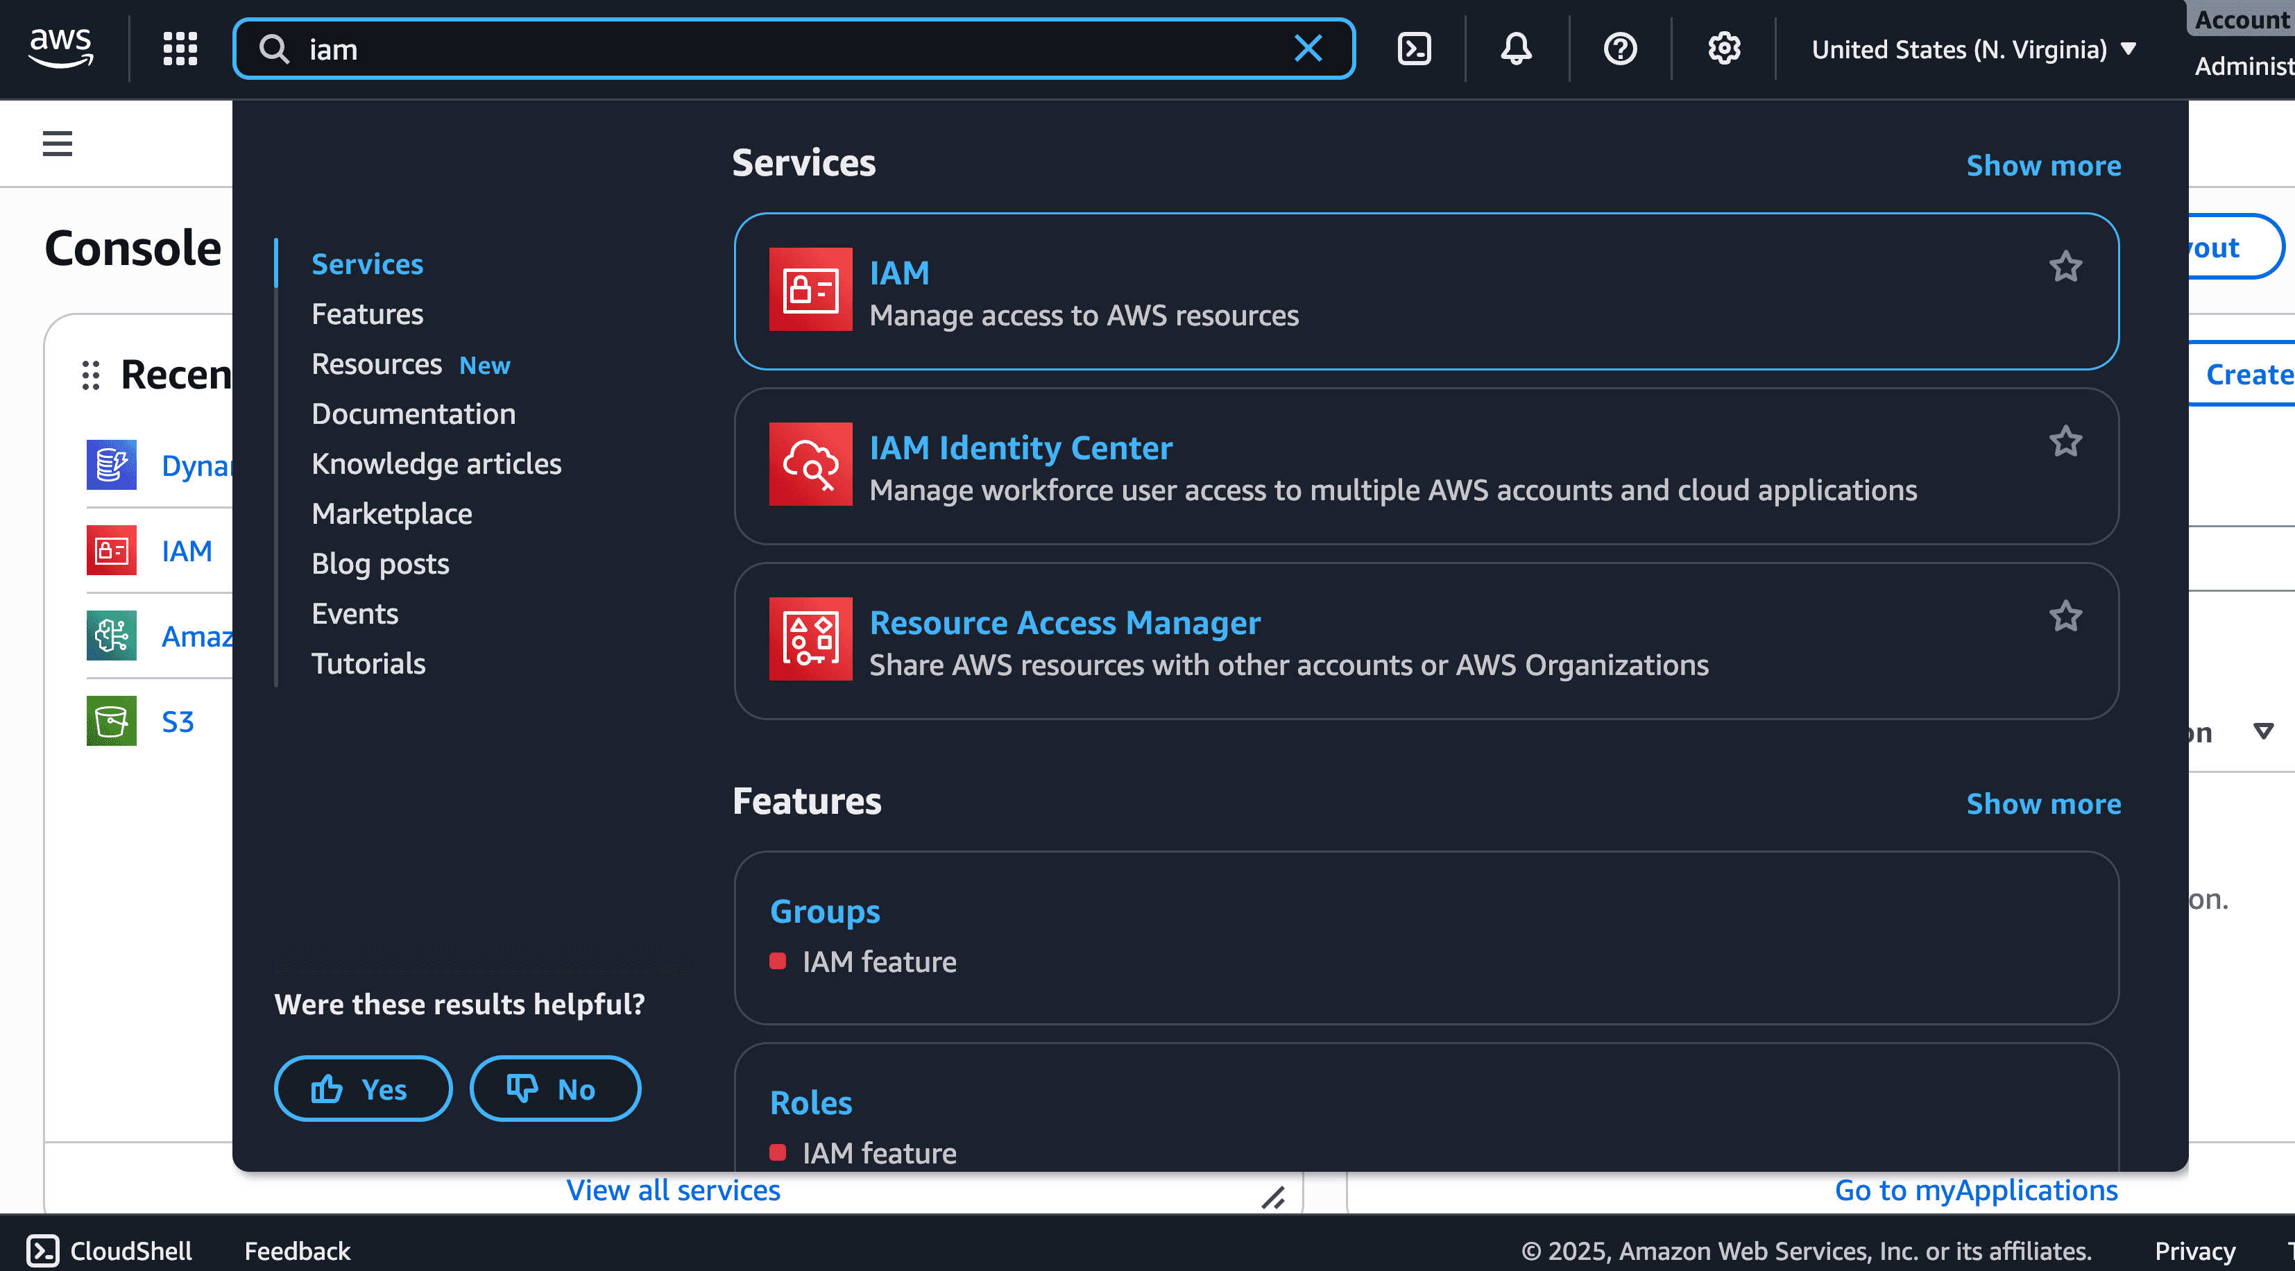Click inside the iam search field
This screenshot has height=1271, width=2295.
pos(784,49)
